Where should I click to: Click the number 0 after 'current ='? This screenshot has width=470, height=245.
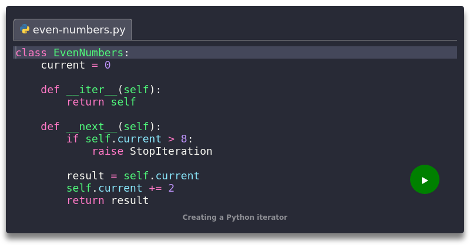tap(108, 65)
